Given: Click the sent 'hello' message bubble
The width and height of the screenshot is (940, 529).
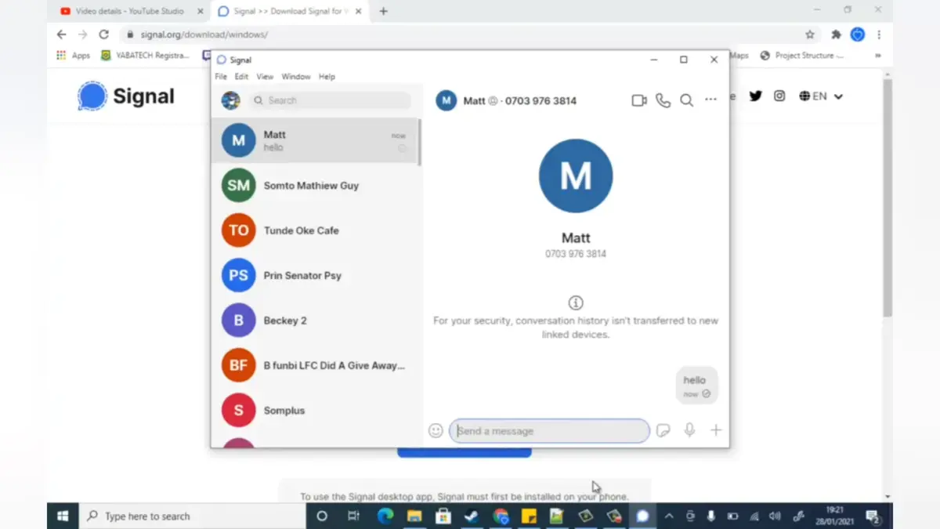Looking at the screenshot, I should click(696, 386).
